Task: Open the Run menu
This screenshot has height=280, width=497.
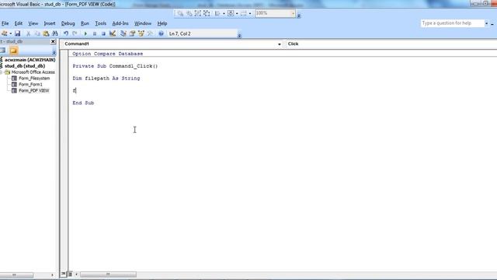Action: (x=85, y=23)
